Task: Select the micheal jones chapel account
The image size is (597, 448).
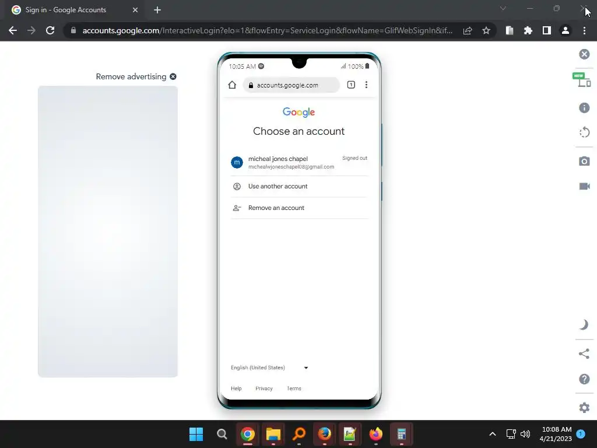Action: [x=299, y=163]
